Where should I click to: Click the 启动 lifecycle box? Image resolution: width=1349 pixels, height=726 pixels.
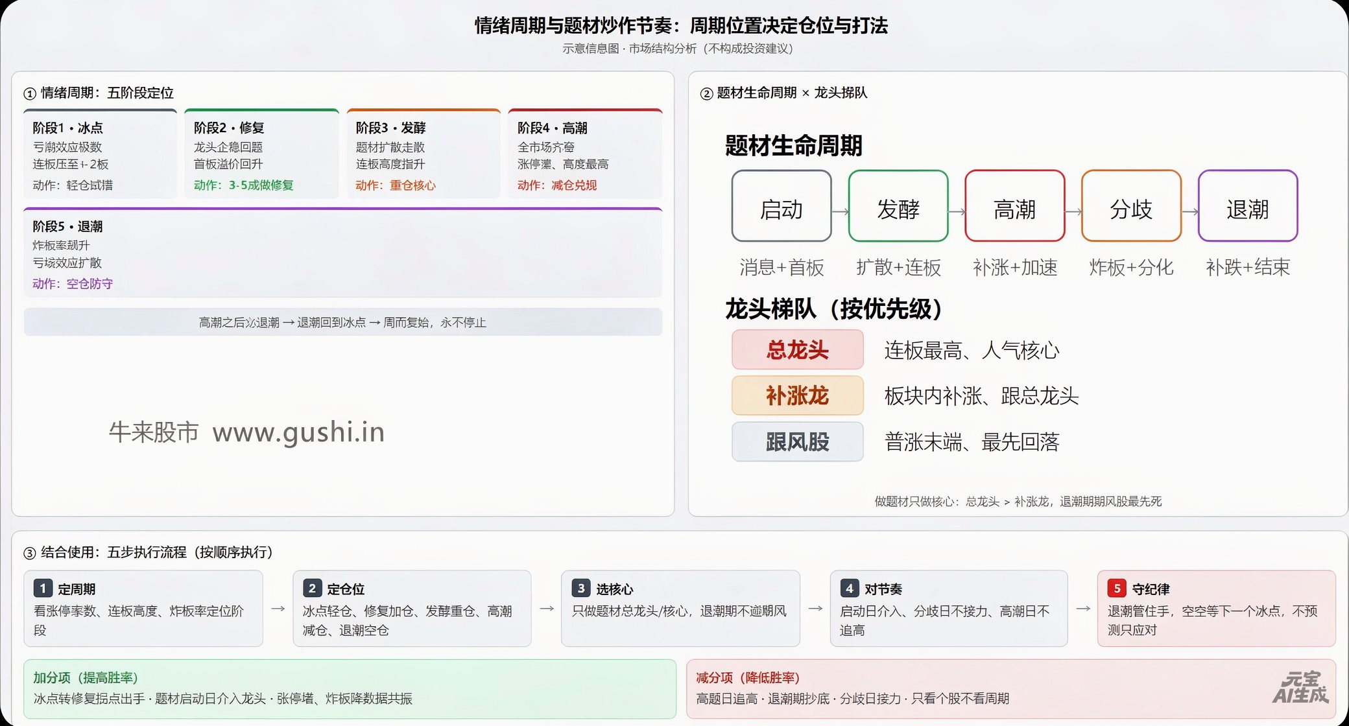[x=782, y=206]
